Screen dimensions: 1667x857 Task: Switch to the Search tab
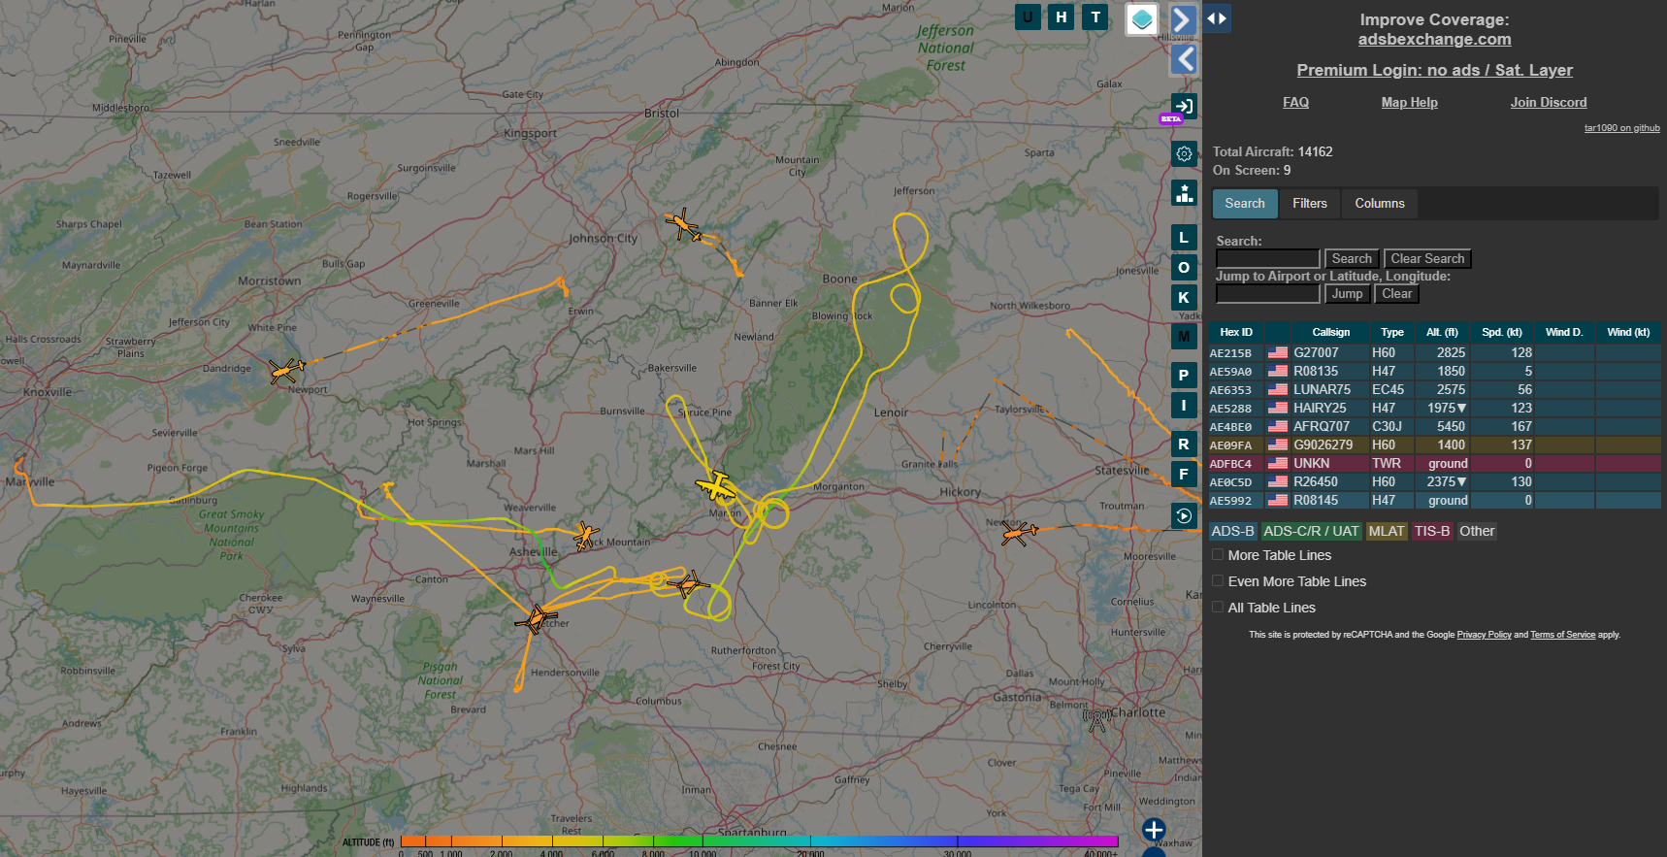tap(1245, 203)
